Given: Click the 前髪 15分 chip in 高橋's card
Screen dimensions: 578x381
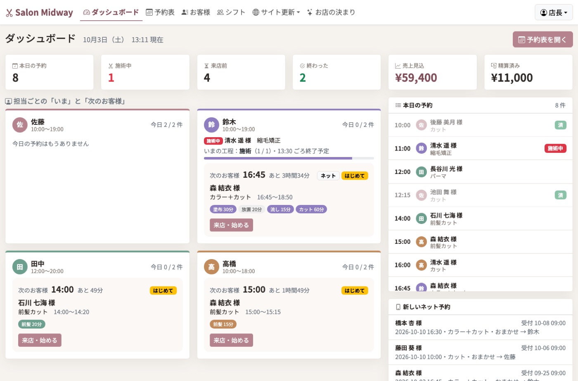Looking at the screenshot, I should 223,324.
